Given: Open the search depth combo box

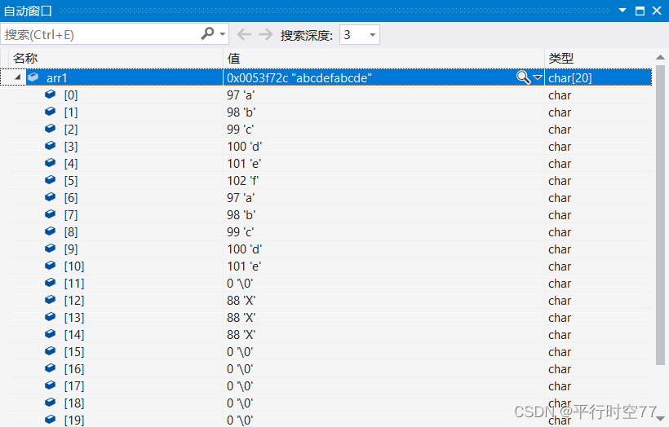Looking at the screenshot, I should [359, 34].
